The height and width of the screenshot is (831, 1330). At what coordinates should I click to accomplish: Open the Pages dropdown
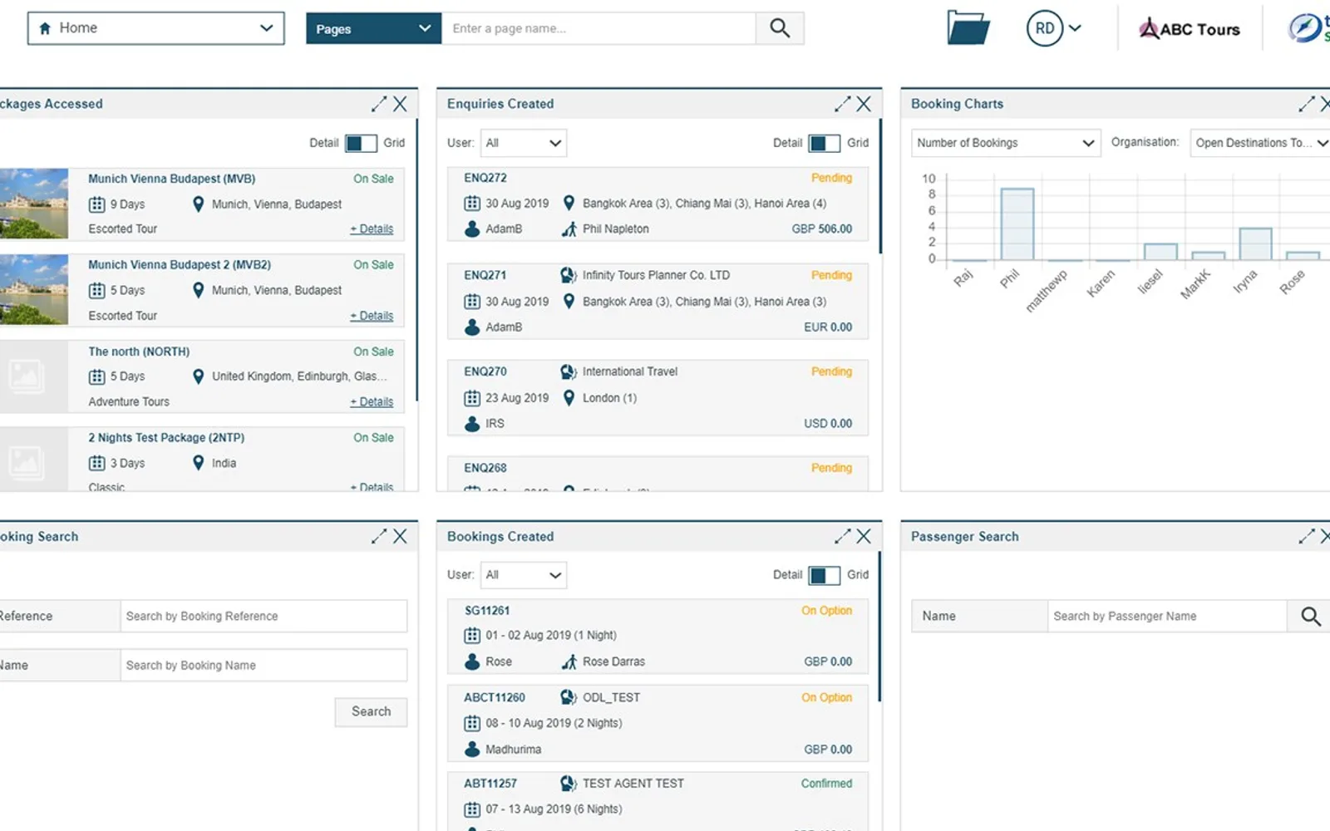[373, 28]
